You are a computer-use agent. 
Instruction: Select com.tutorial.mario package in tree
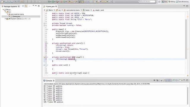tap(17, 14)
